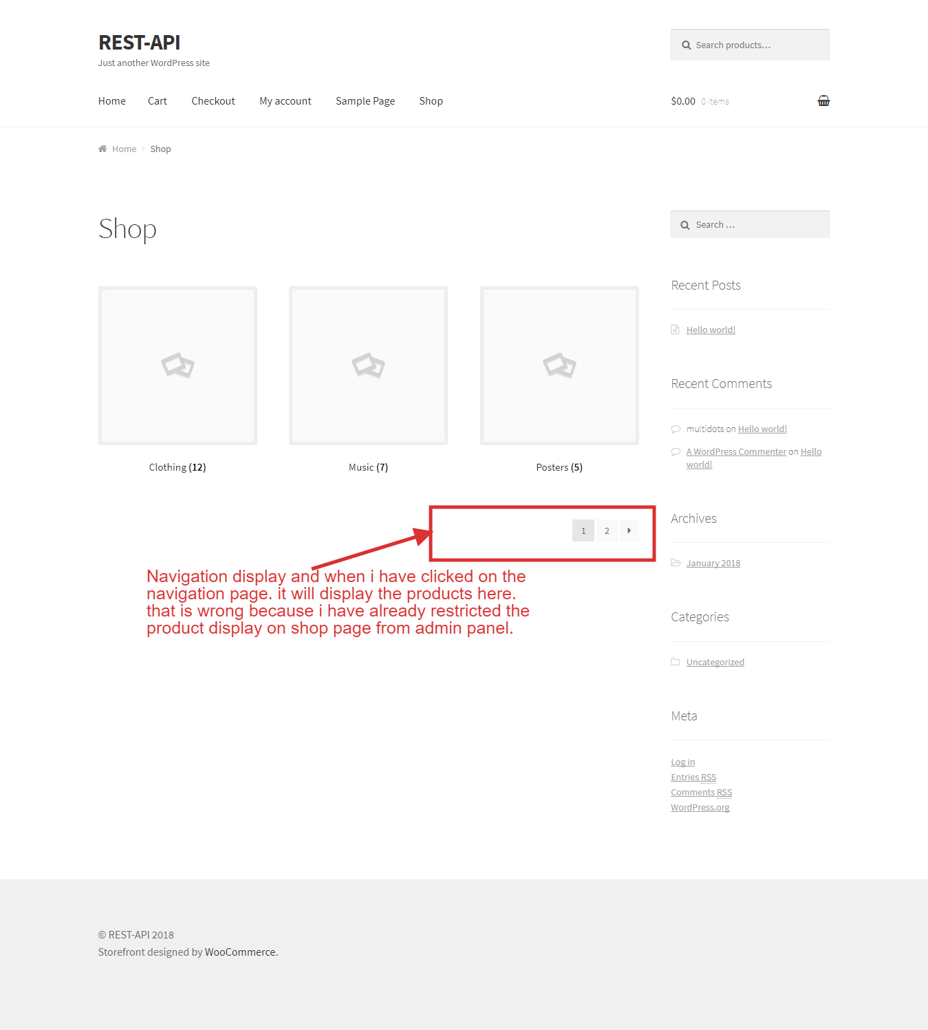928x1030 pixels.
Task: Click the Clothing category placeholder image
Action: pyautogui.click(x=177, y=365)
